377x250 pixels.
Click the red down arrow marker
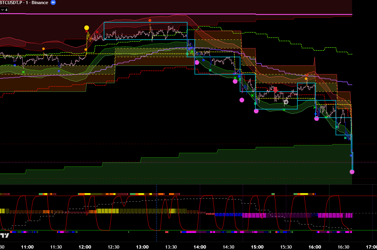pos(275,90)
